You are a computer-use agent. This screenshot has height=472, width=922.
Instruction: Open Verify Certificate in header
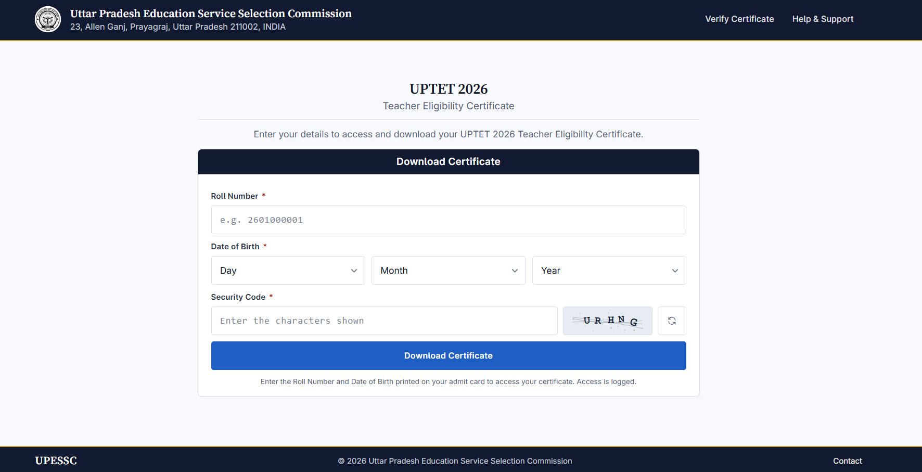click(x=739, y=19)
